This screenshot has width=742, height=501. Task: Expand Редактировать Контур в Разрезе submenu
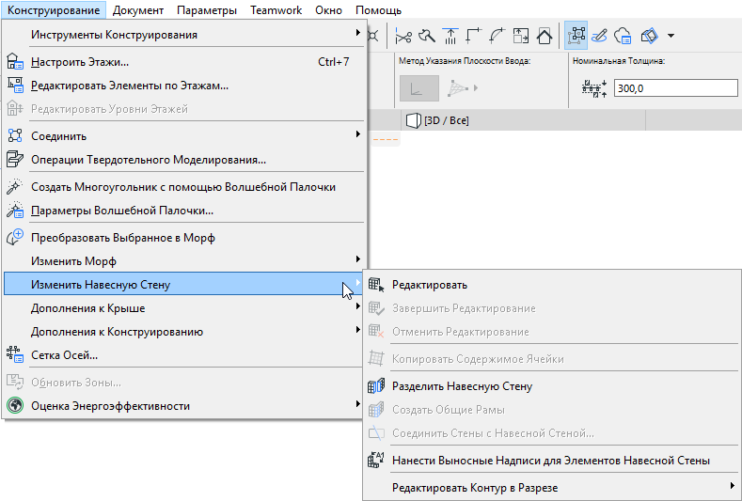pos(552,488)
